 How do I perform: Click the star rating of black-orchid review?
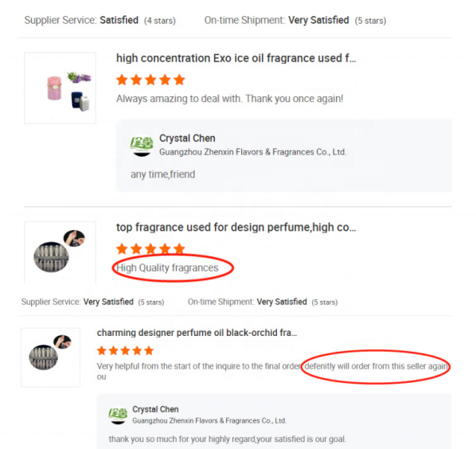pyautogui.click(x=125, y=350)
